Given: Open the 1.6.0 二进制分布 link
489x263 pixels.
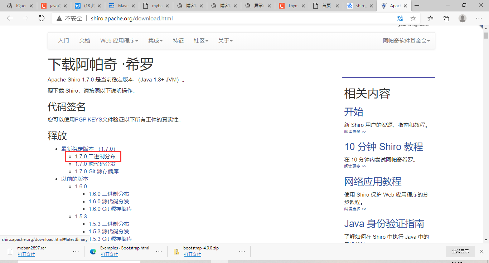Looking at the screenshot, I should click(109, 194).
